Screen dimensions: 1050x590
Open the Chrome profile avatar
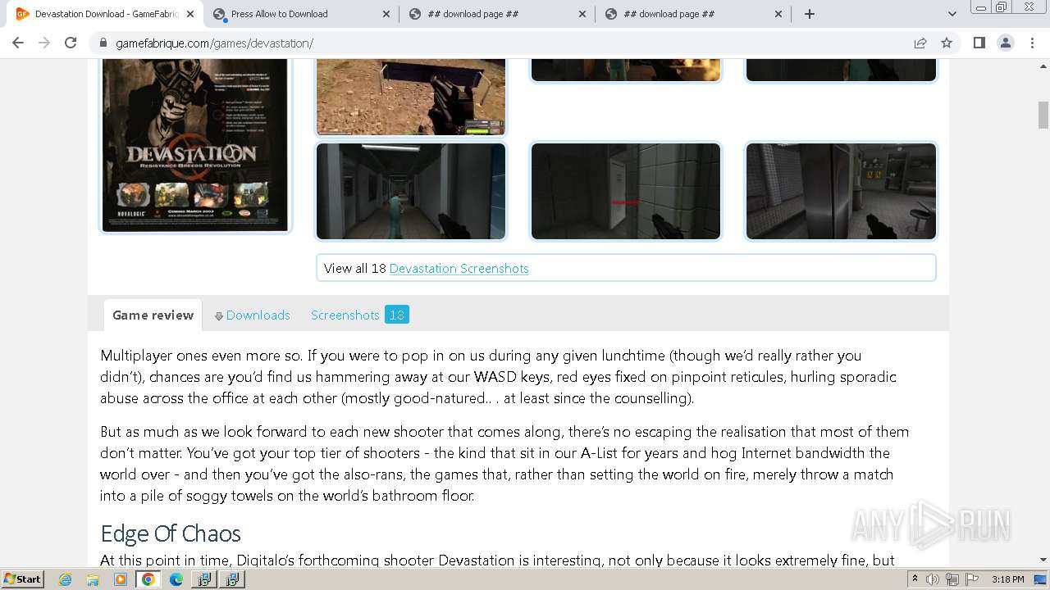[x=1006, y=43]
